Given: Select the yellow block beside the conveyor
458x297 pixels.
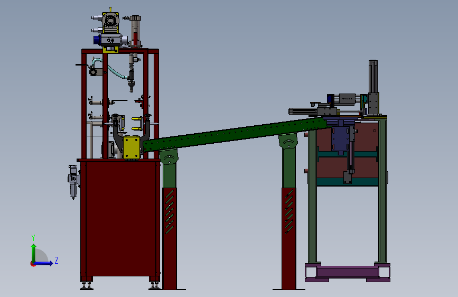Looking at the screenshot, I should point(131,147).
